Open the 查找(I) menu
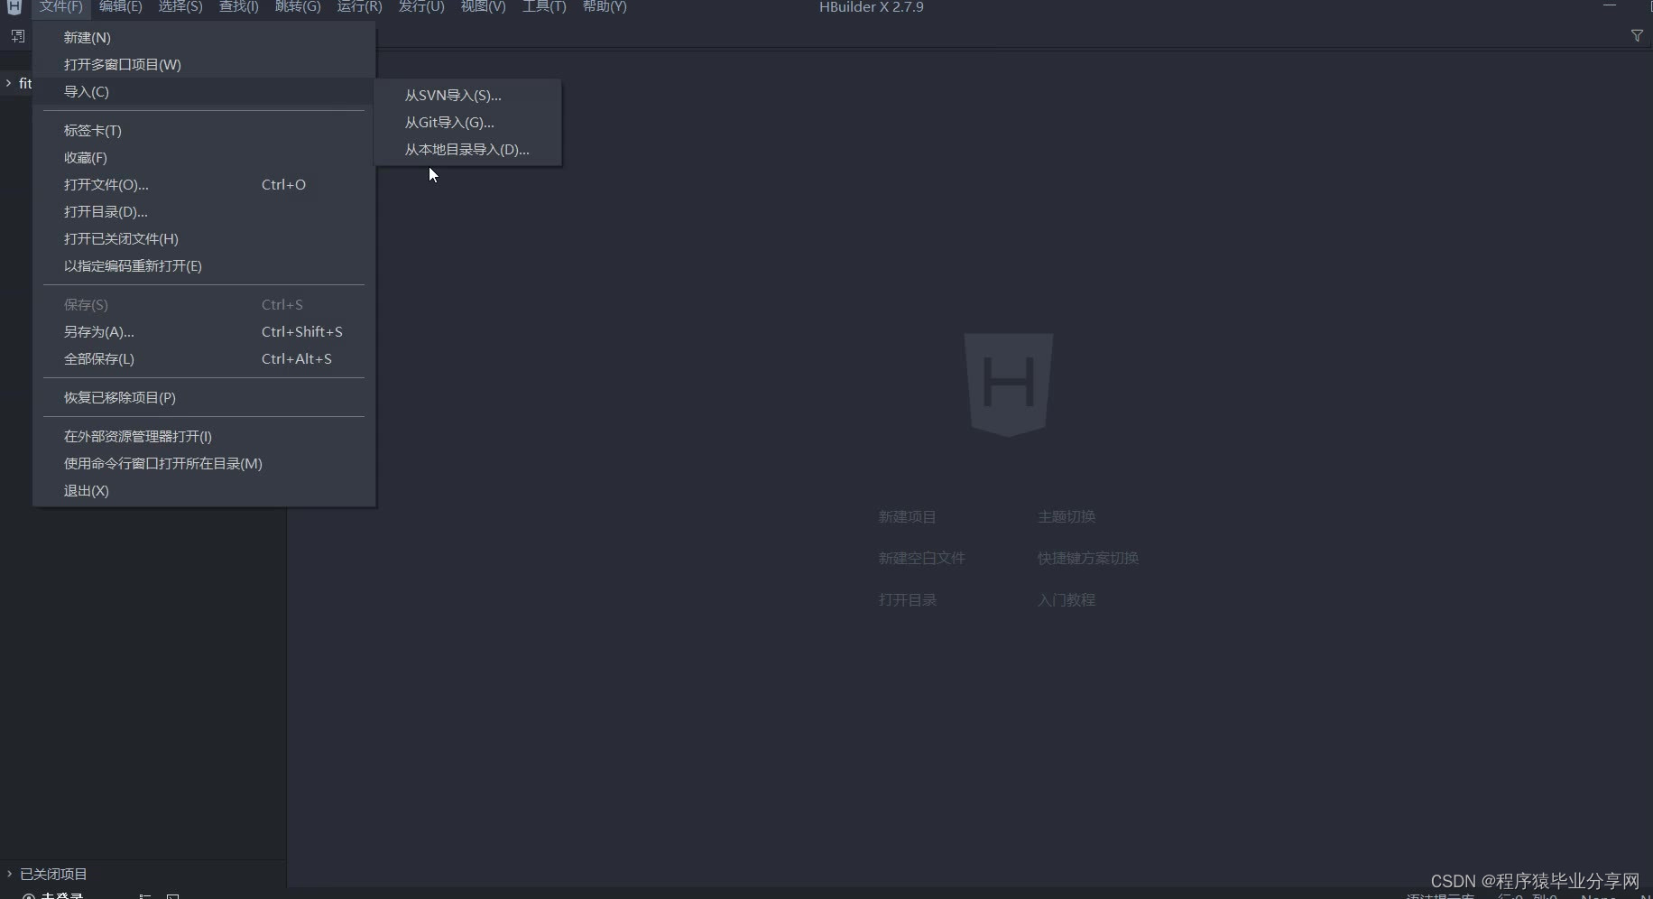1653x899 pixels. click(238, 6)
